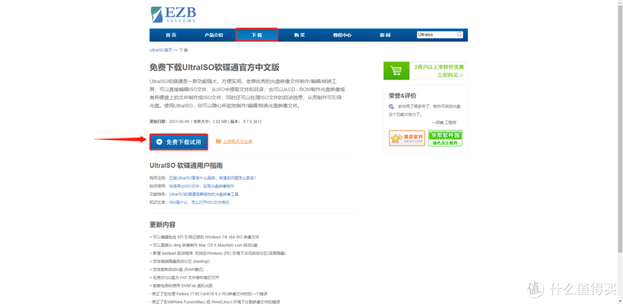Viewport: 623px width, 304px height.
Task: Open link ISO是什么,怎么打开ISO文件格式
Action: 199,202
